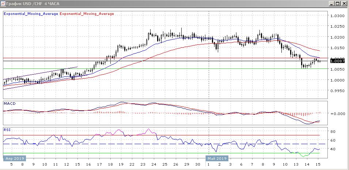
Task: Click the window title График USD/CHF 4 ЧАСА
Action: tap(31, 4)
